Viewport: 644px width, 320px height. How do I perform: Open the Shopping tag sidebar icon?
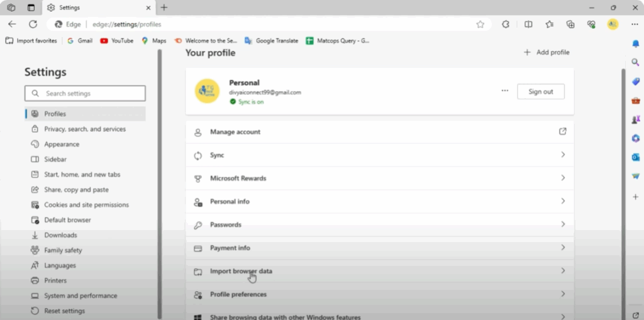[636, 81]
